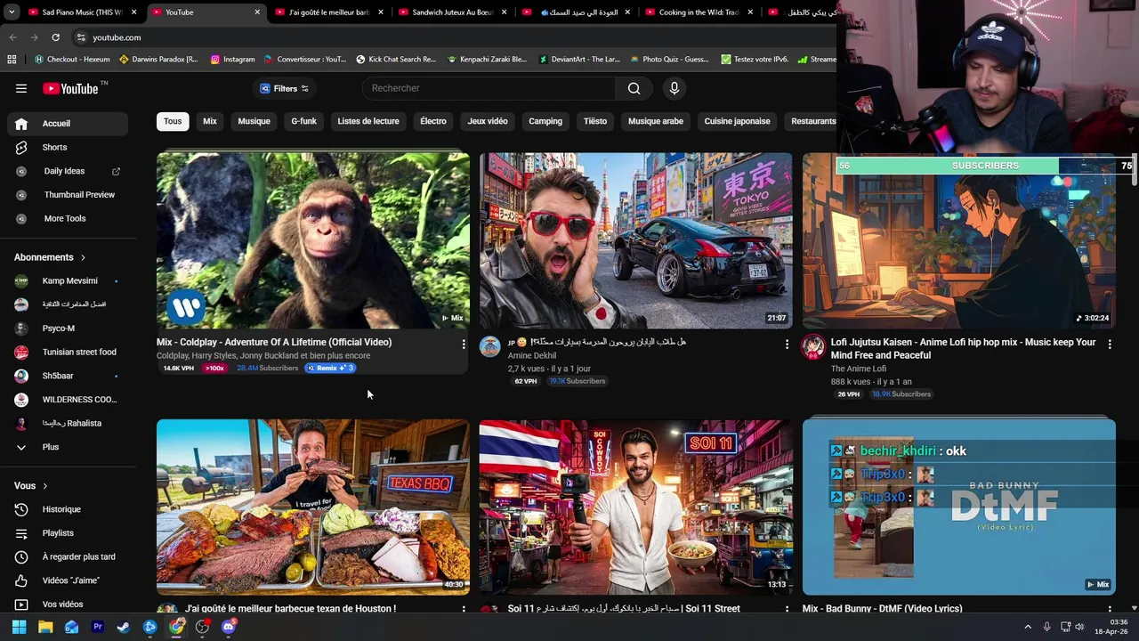The image size is (1139, 641).
Task: Open the bookmarks apps grid icon
Action: [12, 60]
